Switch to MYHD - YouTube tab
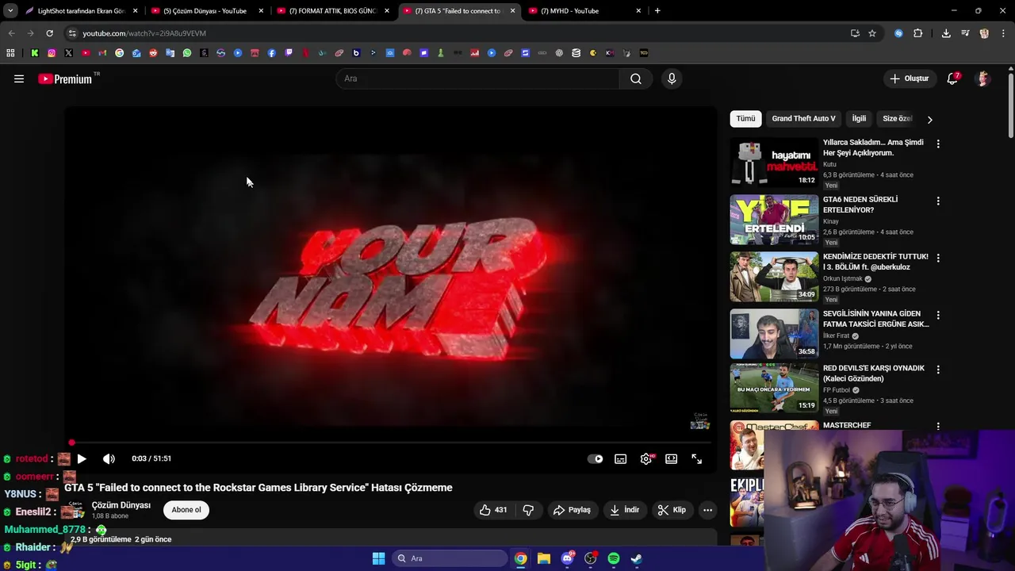 585,11
